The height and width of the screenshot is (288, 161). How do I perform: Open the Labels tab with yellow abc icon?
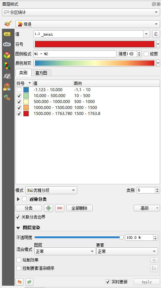coord(7,34)
